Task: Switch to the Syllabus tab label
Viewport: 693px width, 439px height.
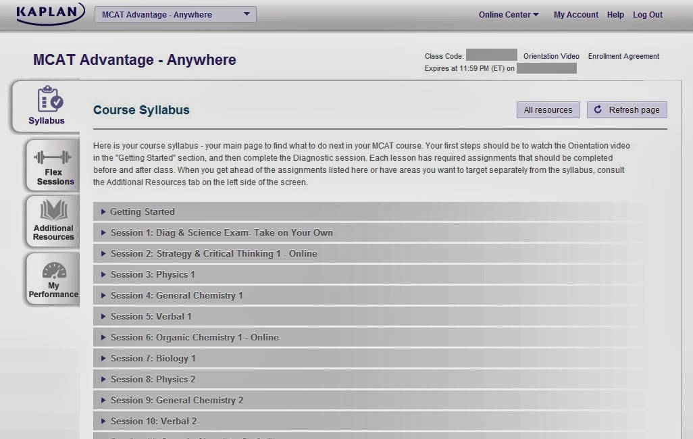Action: 47,121
